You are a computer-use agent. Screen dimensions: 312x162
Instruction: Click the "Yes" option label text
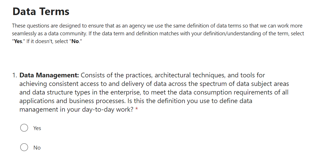pyautogui.click(x=37, y=128)
